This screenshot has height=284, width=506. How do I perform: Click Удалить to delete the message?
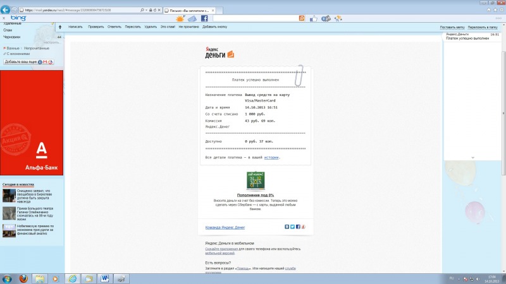tap(151, 27)
